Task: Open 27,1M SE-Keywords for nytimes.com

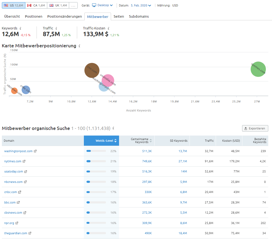Action: [x=183, y=161]
